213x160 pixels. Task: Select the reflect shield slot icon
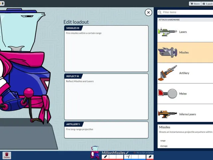coord(127,157)
